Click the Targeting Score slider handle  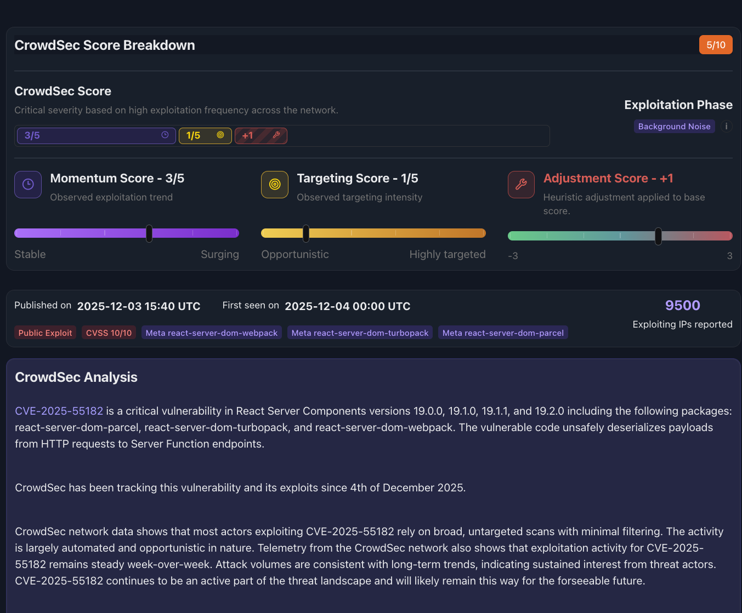tap(306, 233)
